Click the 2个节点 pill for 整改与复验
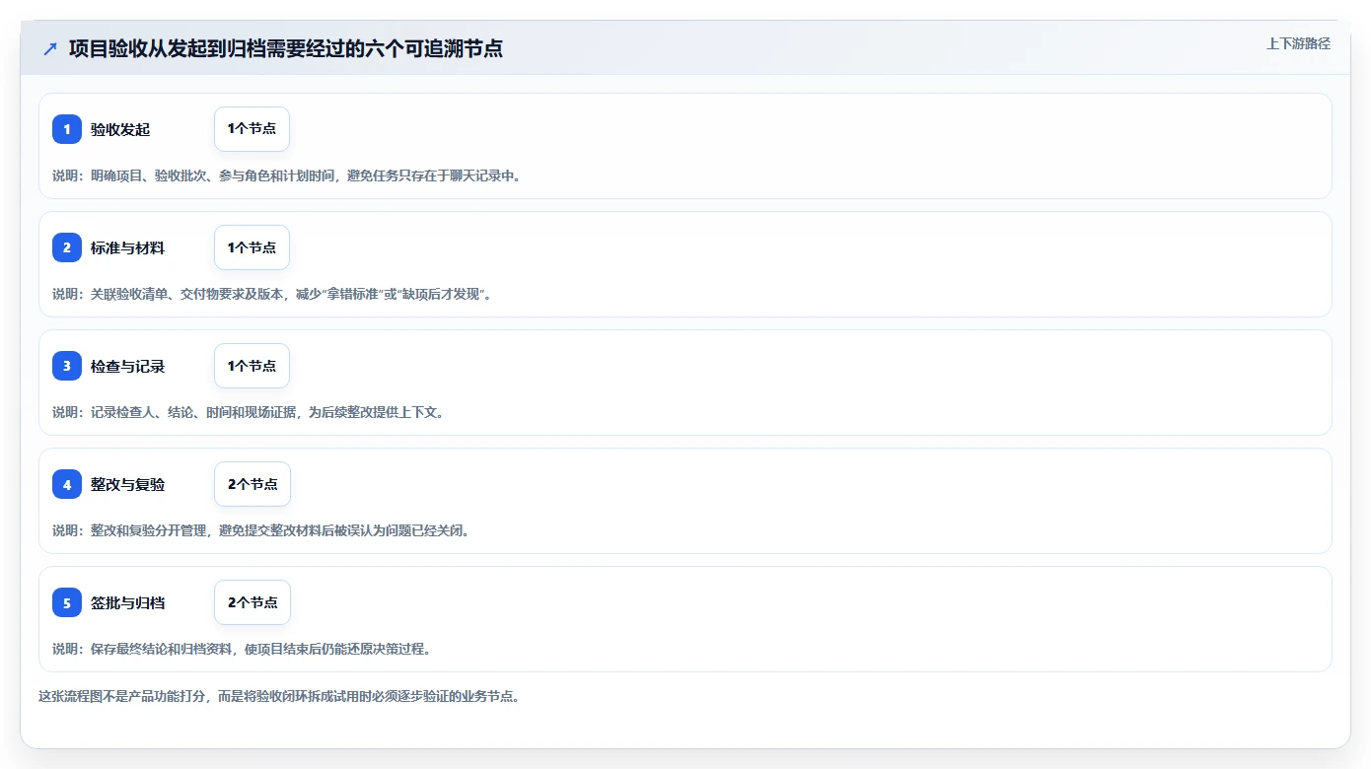The height and width of the screenshot is (769, 1371). click(x=253, y=484)
